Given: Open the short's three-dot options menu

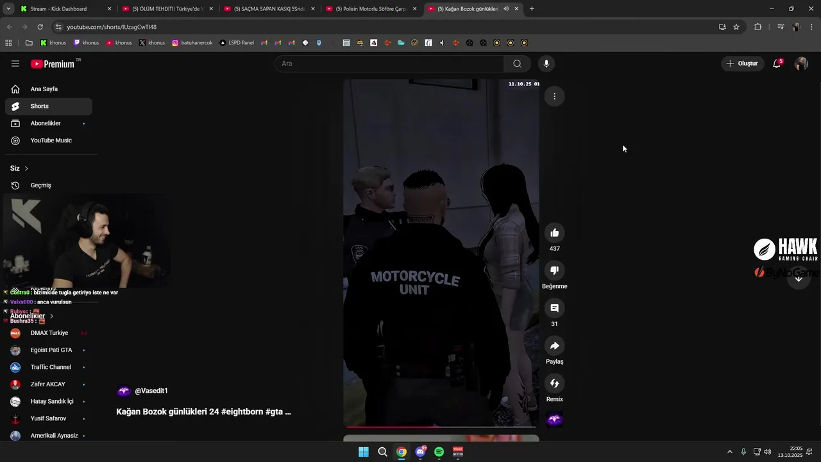Looking at the screenshot, I should click(x=554, y=96).
